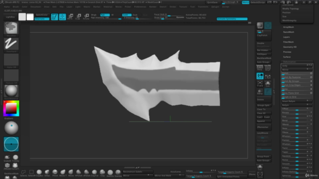Expand the ArrayMesh subpalette
The width and height of the screenshot is (319, 179).
[x=288, y=27]
